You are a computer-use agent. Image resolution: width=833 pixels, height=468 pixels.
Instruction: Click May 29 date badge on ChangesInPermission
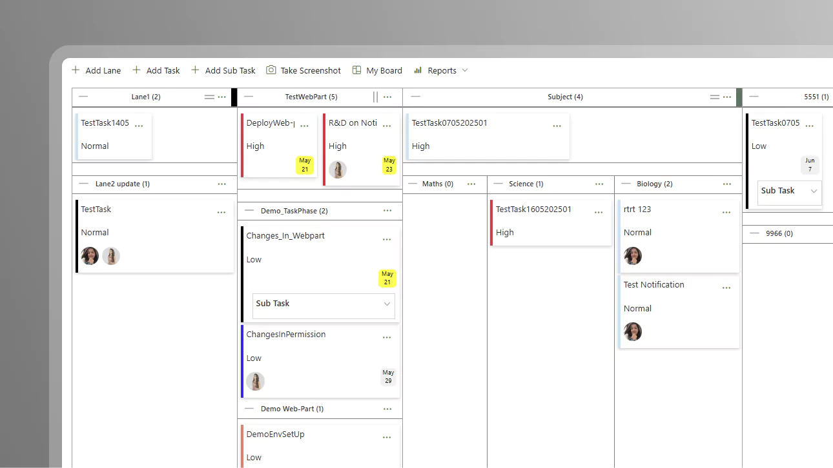388,377
